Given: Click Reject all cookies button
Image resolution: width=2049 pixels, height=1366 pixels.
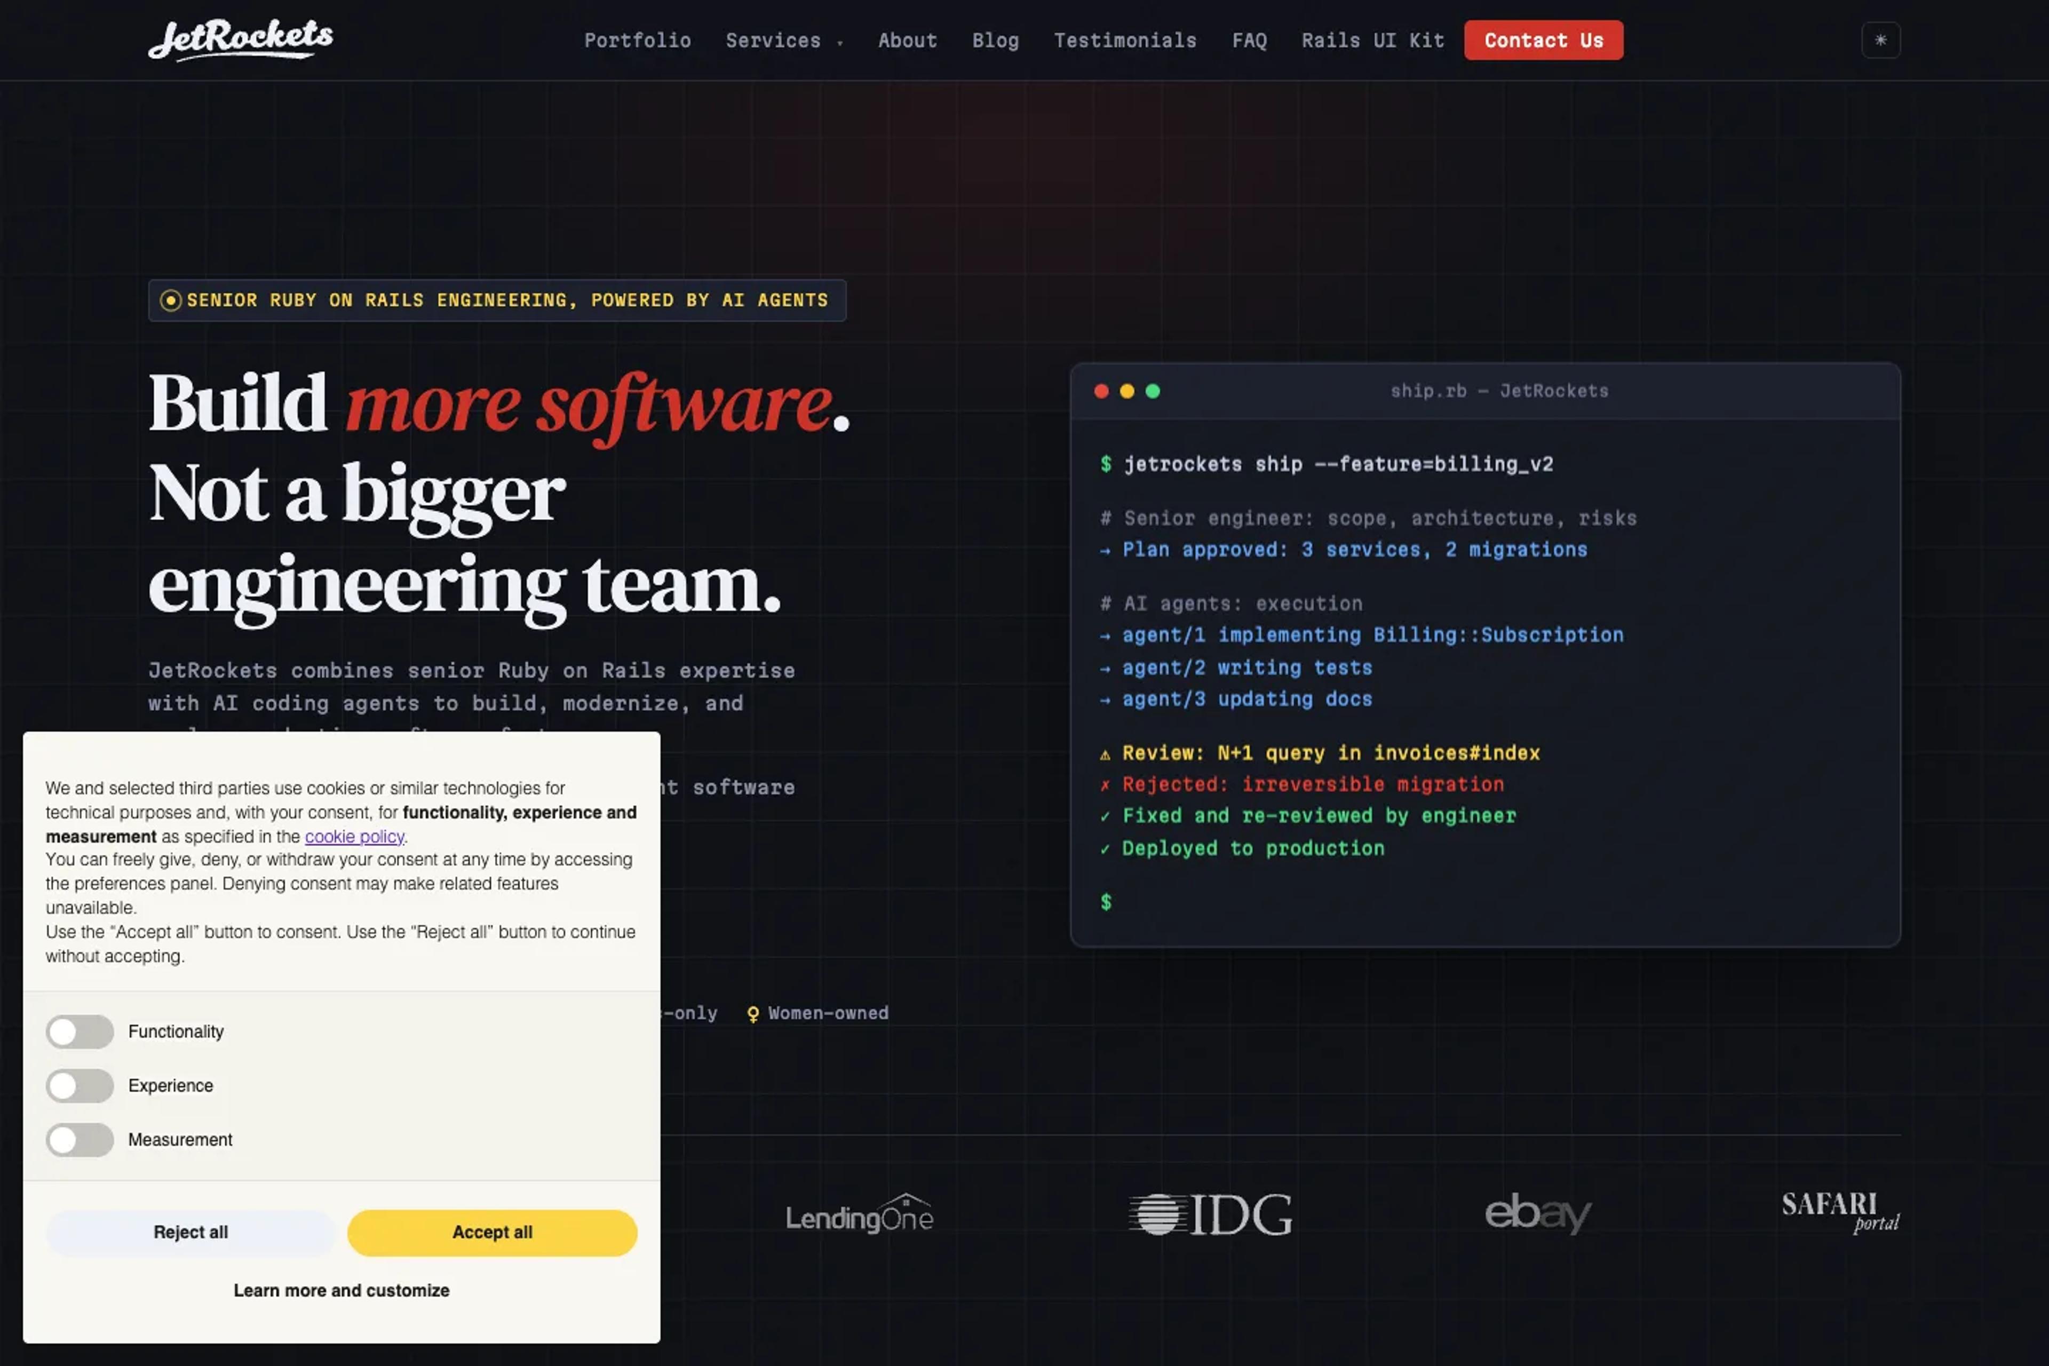Looking at the screenshot, I should tap(190, 1232).
